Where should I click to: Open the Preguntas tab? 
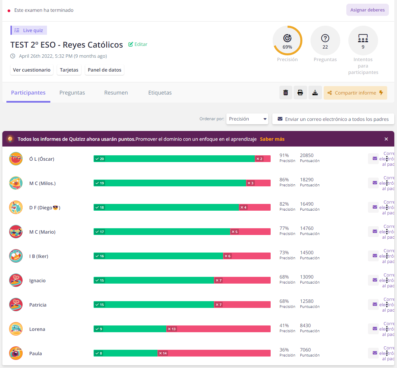click(72, 93)
